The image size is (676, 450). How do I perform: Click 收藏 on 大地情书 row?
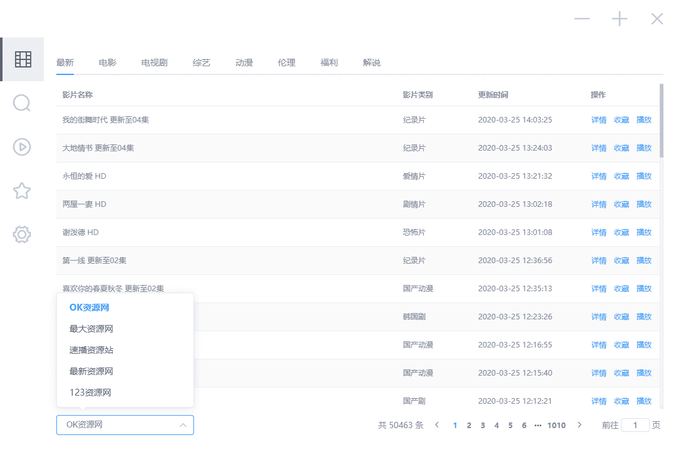pyautogui.click(x=621, y=148)
